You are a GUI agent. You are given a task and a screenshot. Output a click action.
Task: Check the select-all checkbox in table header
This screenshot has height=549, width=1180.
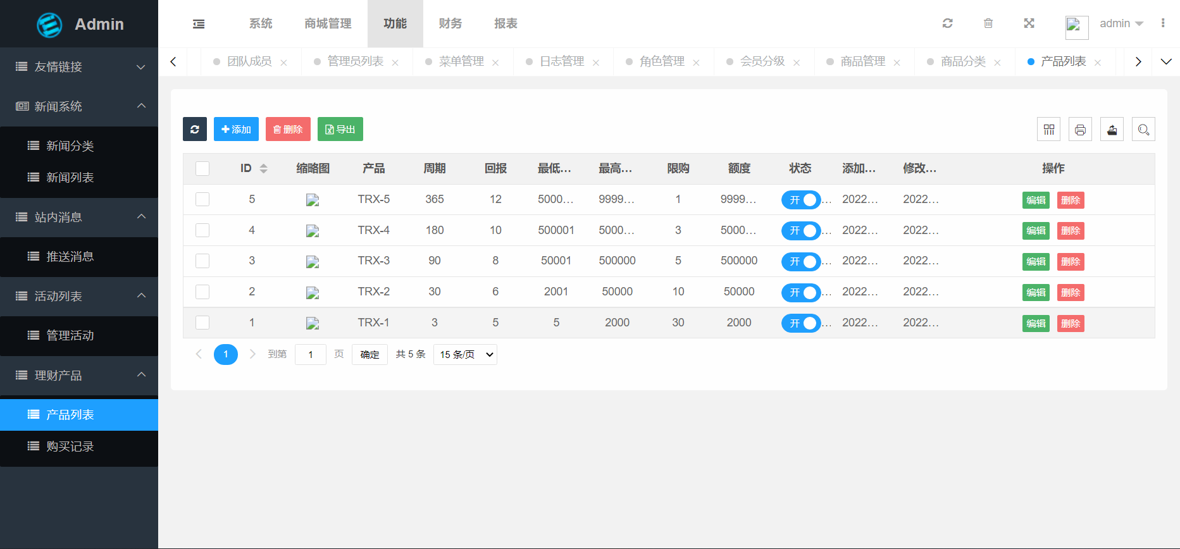pos(202,168)
